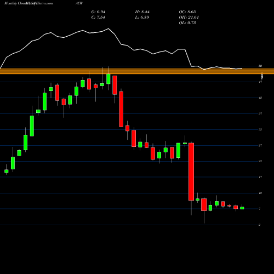Screen dimensions: 274x274
Task: Select the close value C: 7.54
Action: click(98, 18)
